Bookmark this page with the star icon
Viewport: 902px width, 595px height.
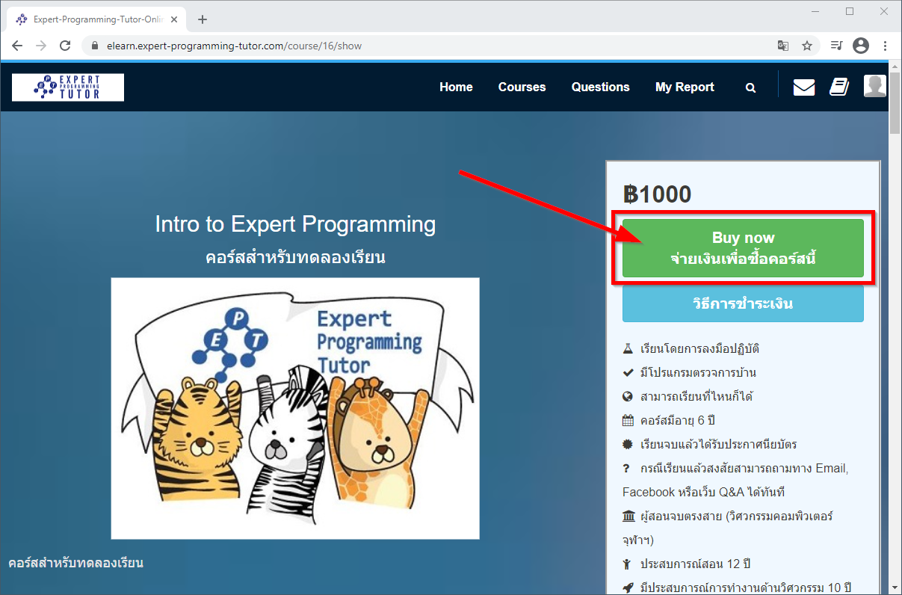(x=807, y=46)
